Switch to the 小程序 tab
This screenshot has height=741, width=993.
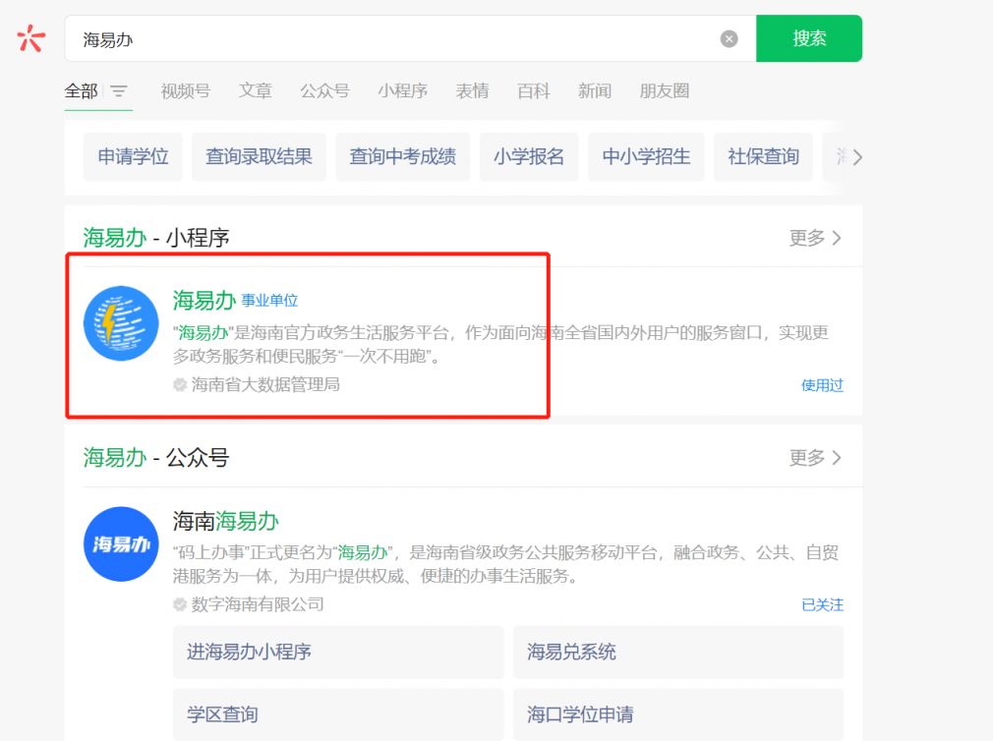(403, 91)
